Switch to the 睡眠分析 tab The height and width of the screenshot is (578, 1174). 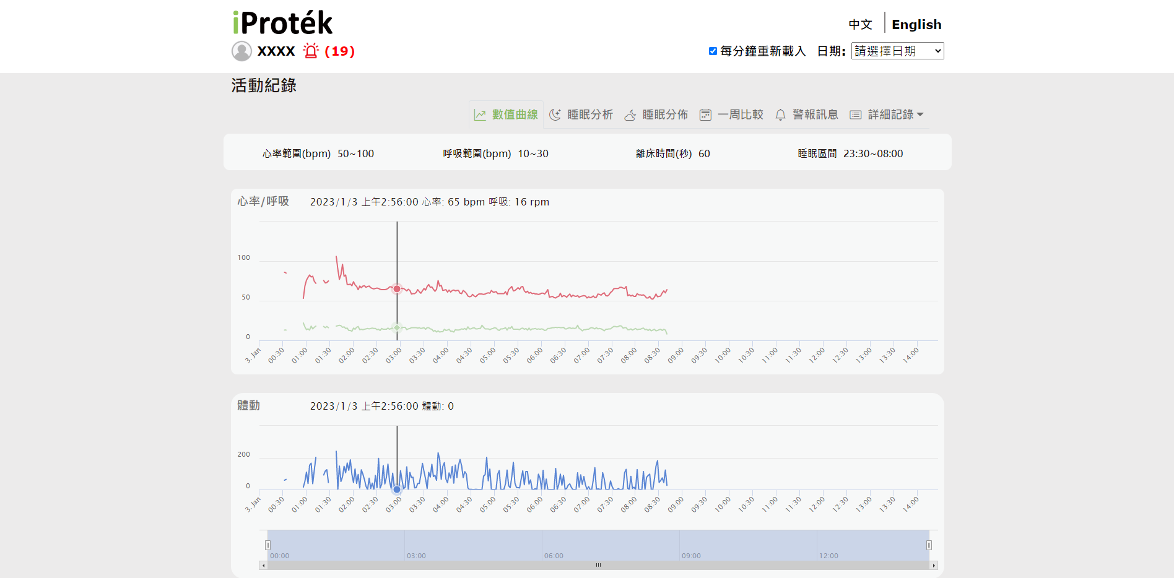(589, 114)
